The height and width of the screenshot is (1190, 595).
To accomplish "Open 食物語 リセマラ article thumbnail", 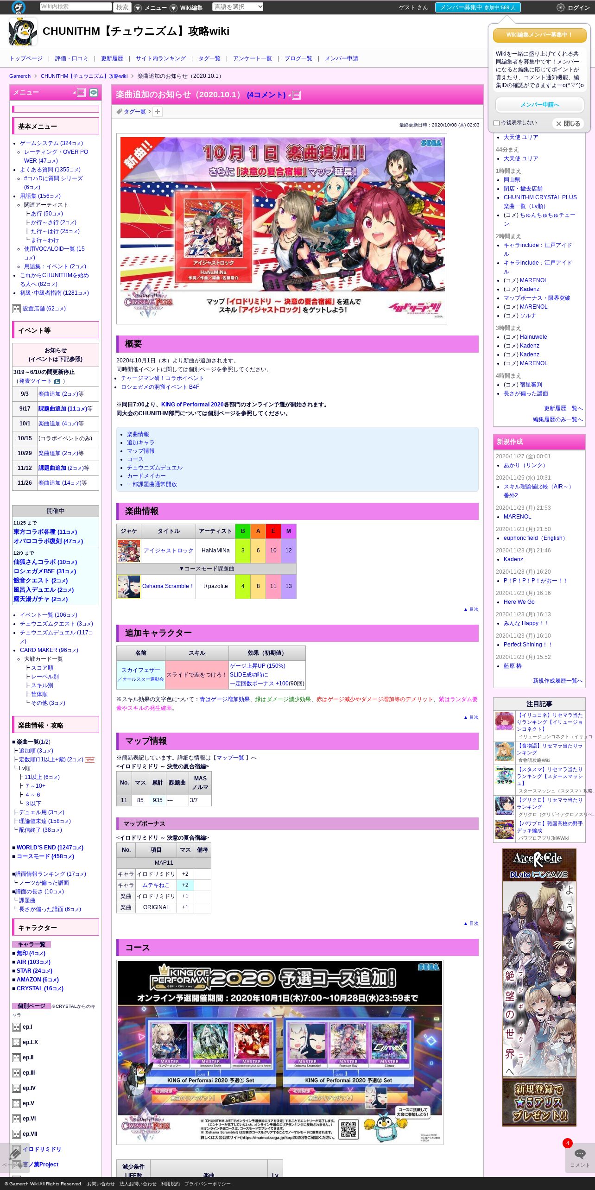I will point(505,752).
